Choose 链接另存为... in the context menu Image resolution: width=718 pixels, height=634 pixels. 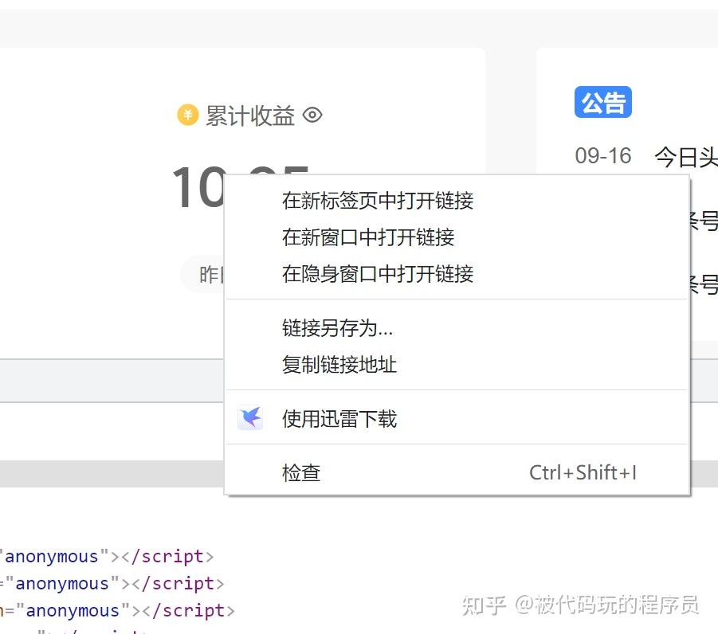[337, 328]
